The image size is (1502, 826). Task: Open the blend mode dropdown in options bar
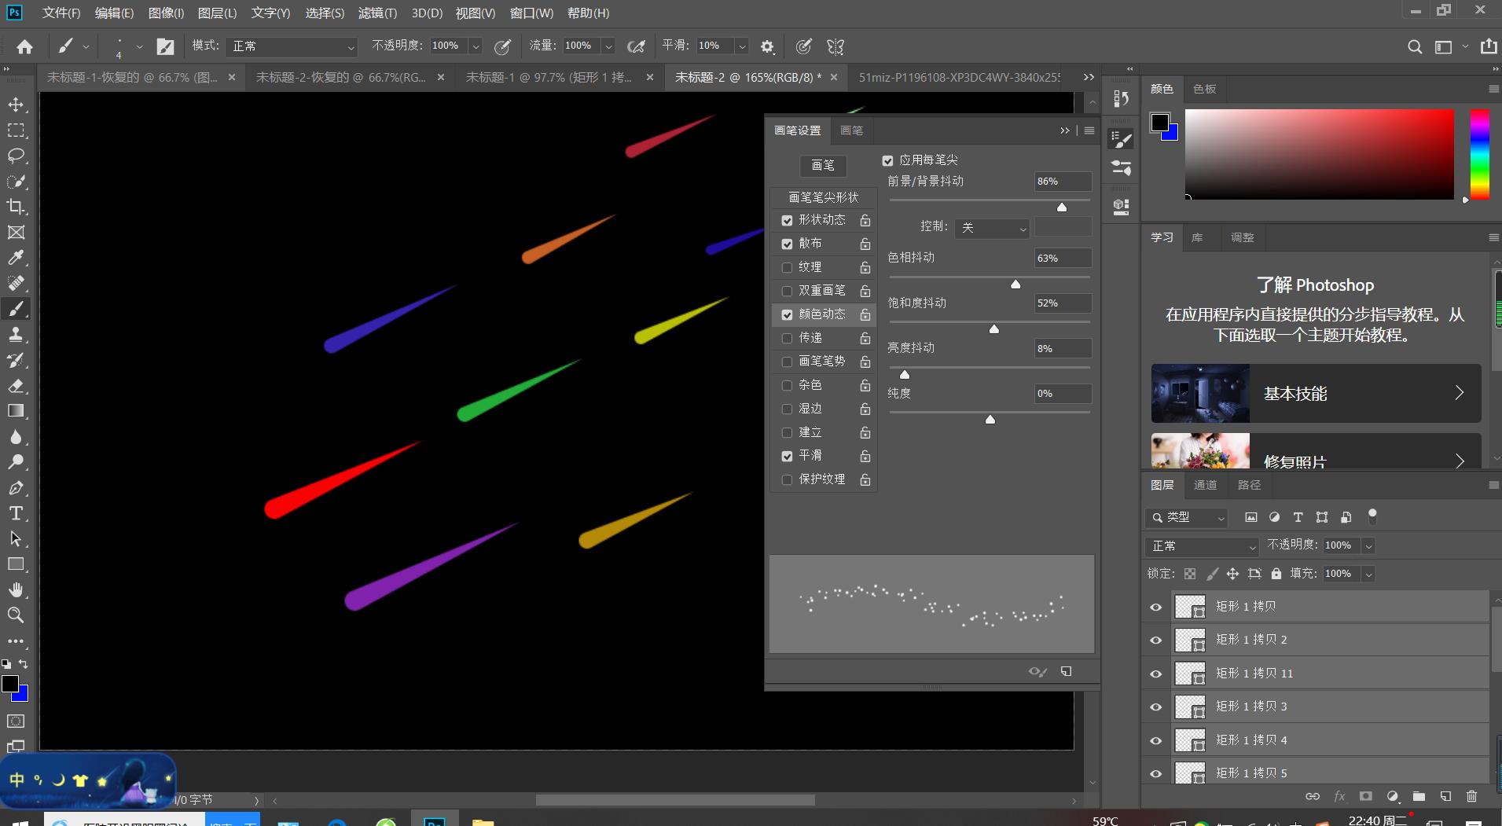[x=292, y=46]
